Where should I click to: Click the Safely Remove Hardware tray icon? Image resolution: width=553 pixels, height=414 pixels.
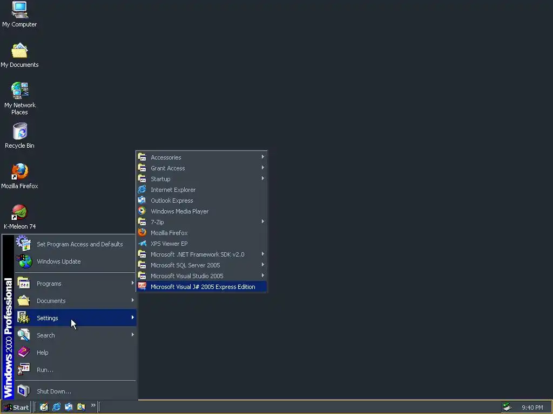pyautogui.click(x=507, y=407)
